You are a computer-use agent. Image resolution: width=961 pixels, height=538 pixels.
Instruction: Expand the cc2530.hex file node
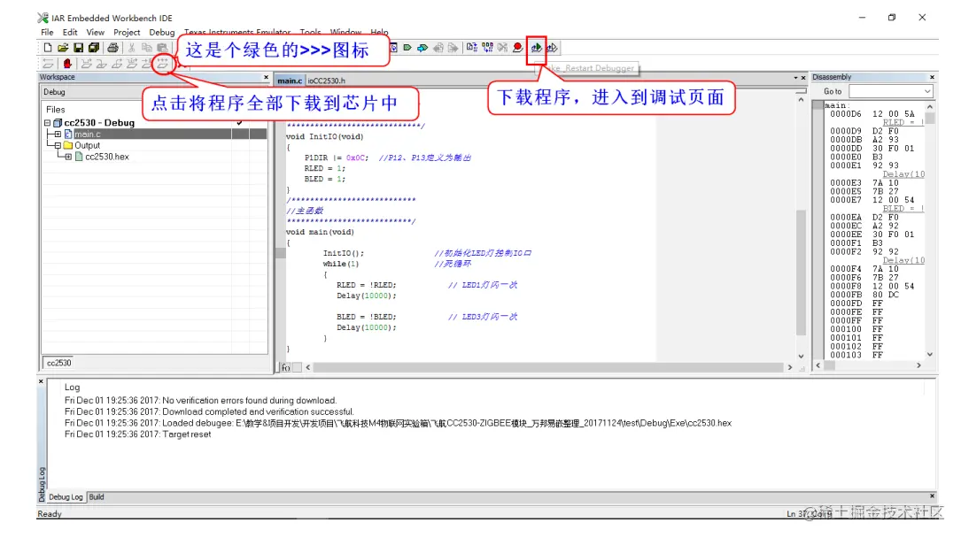(68, 157)
